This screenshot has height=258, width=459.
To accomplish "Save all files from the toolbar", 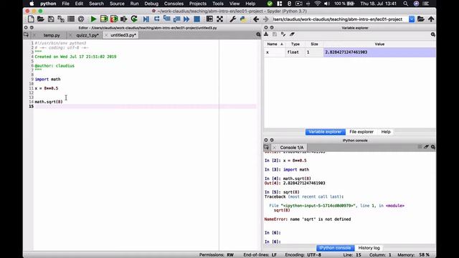I will pos(61,19).
